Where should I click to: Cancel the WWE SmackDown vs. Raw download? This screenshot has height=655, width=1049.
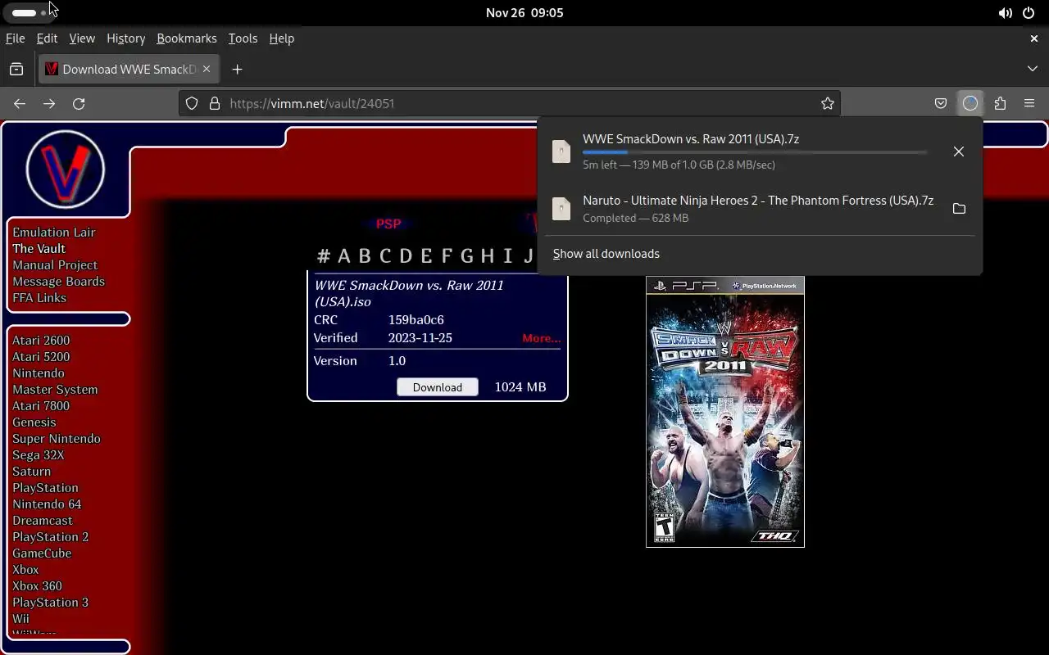(x=959, y=151)
